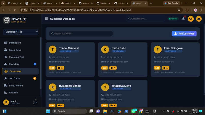Open Invoicing Tool in sidebar
The width and height of the screenshot is (205, 115).
20,57
